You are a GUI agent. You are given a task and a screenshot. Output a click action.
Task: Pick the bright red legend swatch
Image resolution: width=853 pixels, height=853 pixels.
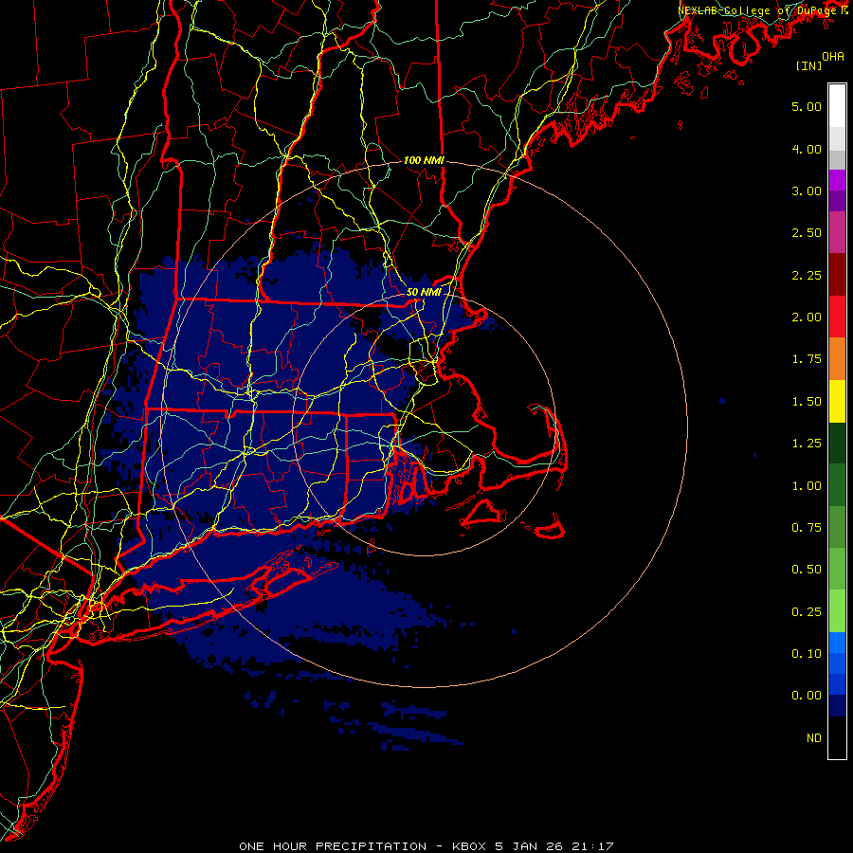pos(837,317)
